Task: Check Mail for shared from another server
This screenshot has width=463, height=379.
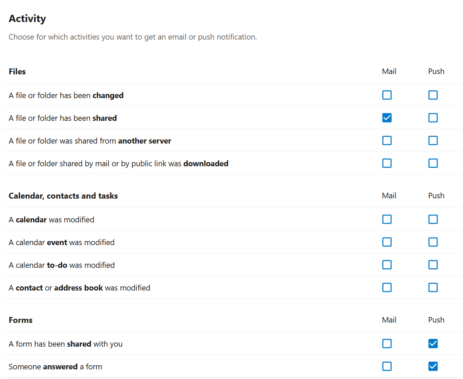Action: click(387, 140)
